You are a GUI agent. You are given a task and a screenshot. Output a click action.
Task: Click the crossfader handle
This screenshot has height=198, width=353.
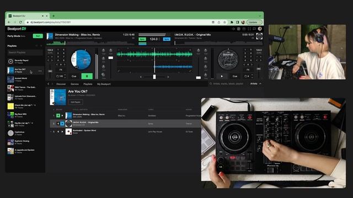pos(154,77)
